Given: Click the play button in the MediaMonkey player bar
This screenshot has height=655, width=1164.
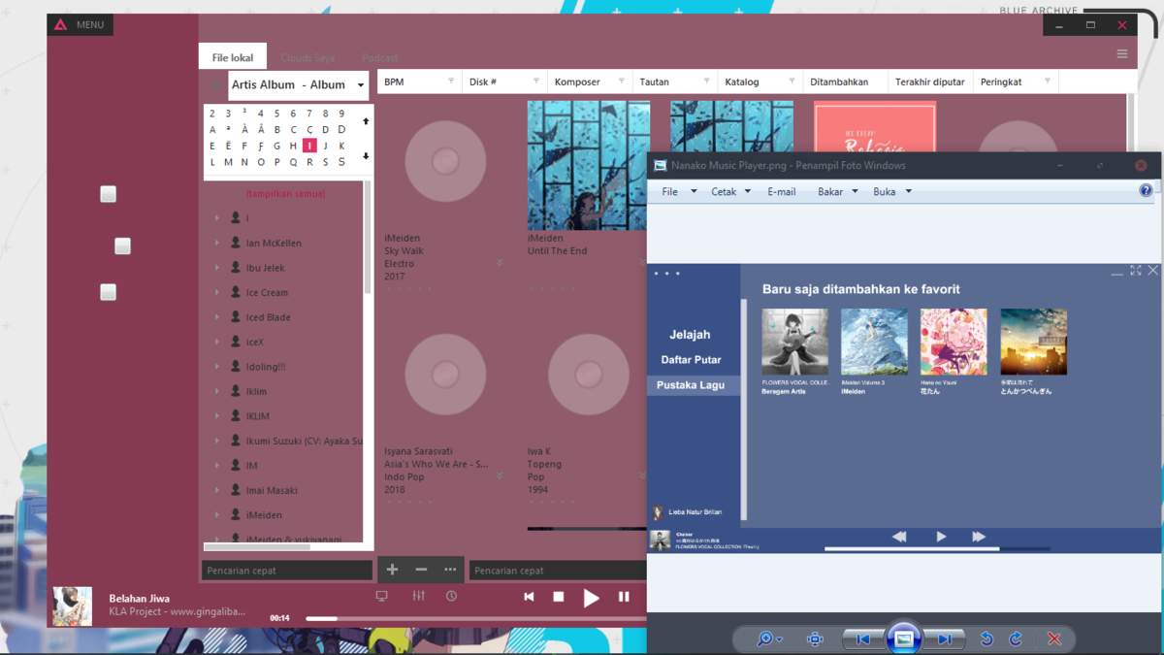Looking at the screenshot, I should click(591, 598).
